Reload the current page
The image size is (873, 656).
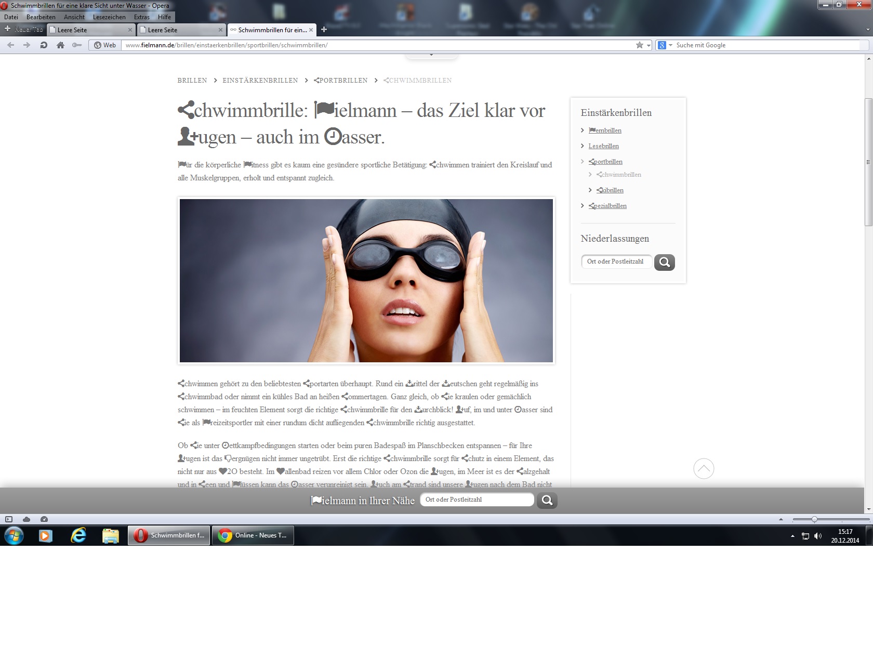44,45
